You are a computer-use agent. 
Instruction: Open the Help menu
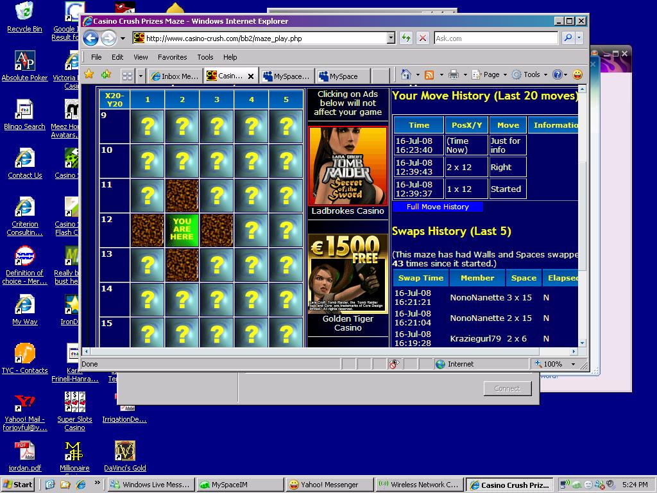click(x=230, y=57)
